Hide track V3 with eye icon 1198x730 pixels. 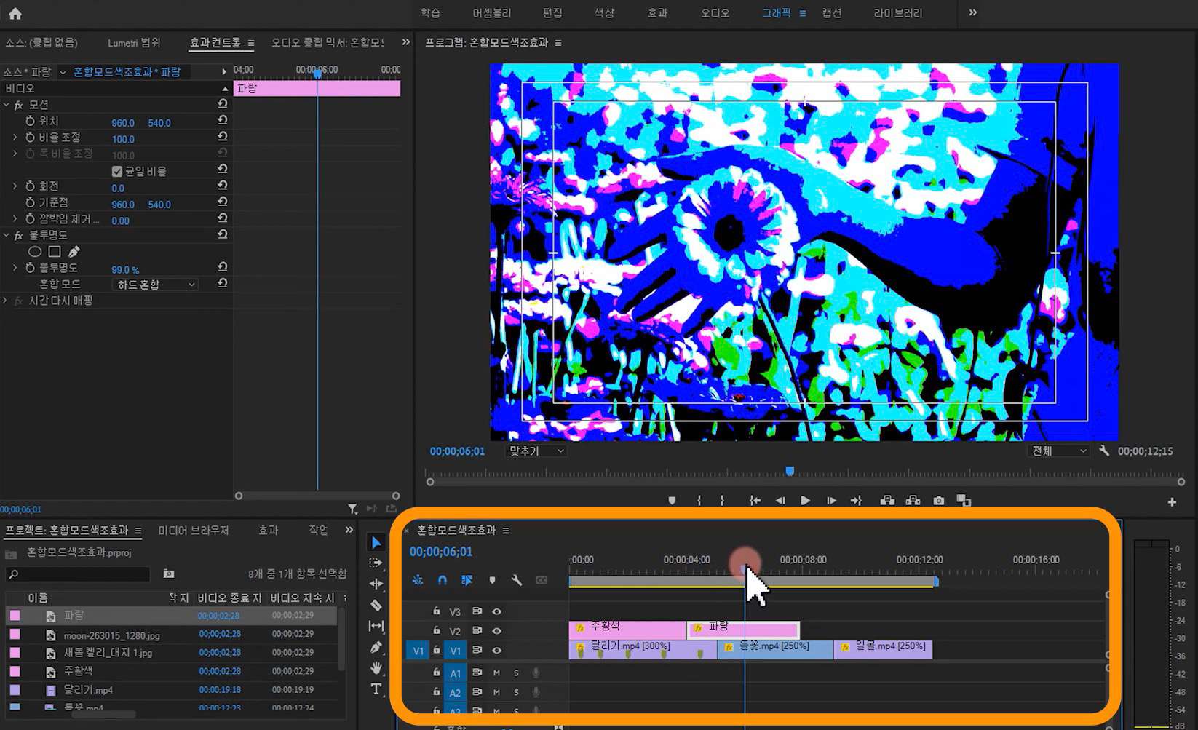pyautogui.click(x=497, y=611)
